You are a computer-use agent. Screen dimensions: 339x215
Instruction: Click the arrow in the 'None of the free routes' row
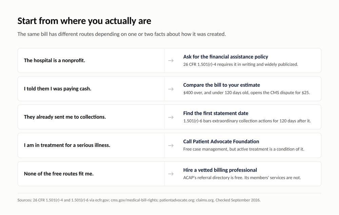pos(171,174)
